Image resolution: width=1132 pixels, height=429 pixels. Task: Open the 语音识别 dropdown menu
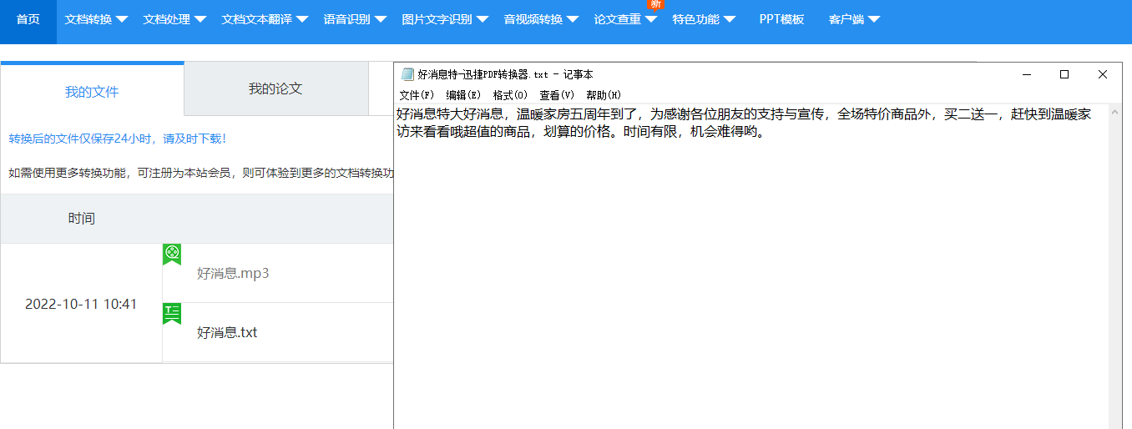click(355, 19)
